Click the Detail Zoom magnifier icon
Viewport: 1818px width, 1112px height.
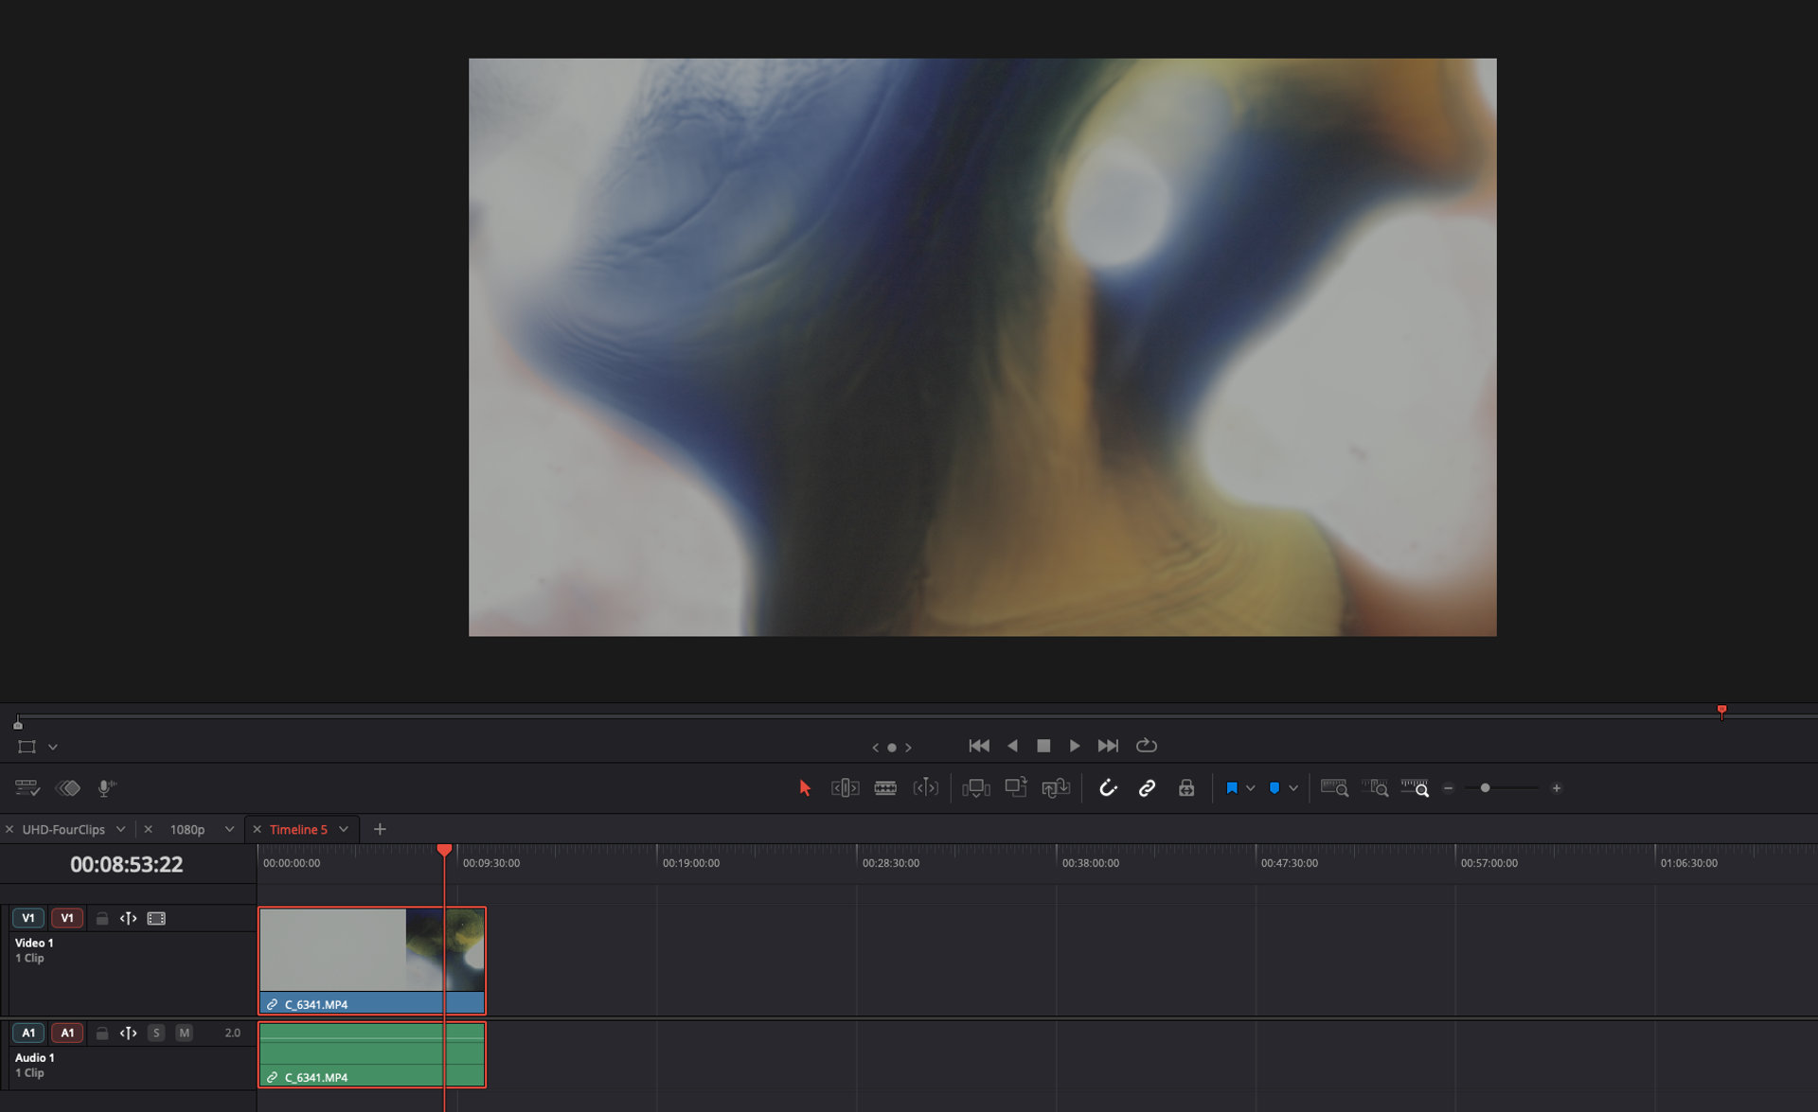1374,788
